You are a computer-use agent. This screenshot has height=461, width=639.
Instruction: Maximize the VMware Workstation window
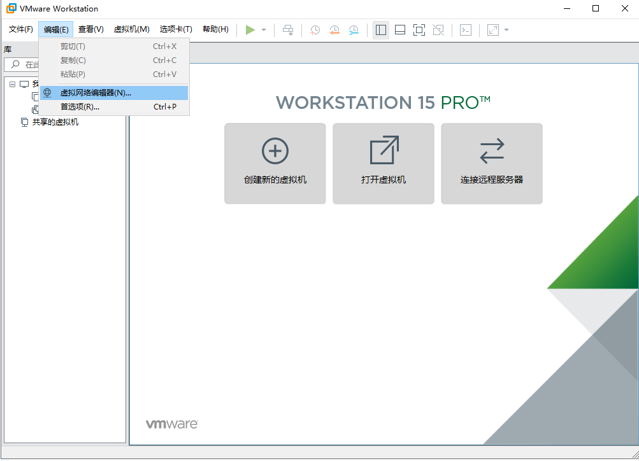596,8
